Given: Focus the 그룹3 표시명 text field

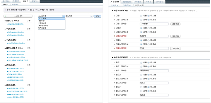Looking at the screenshot, I should pyautogui.click(x=154, y=48).
